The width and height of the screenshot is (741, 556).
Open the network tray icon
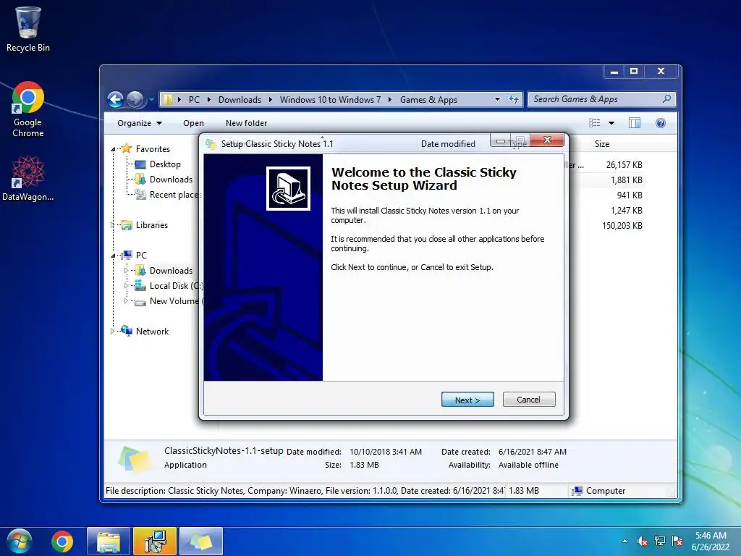[x=660, y=542]
